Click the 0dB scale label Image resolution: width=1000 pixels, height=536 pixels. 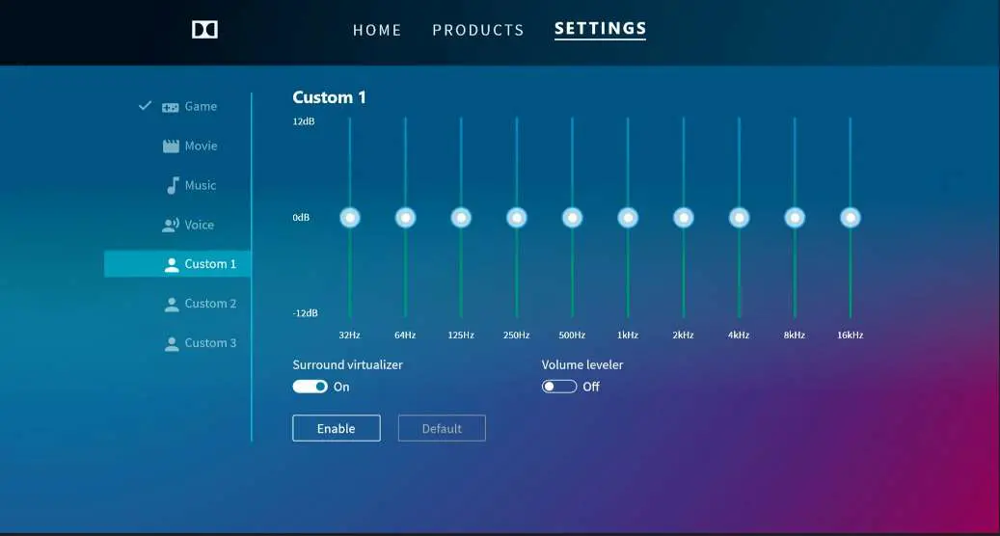point(301,218)
